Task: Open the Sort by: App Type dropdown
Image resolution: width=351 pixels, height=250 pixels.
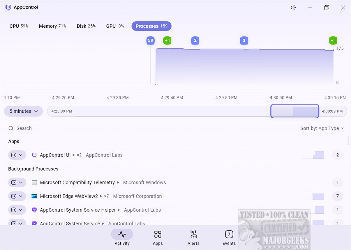Action: tap(322, 128)
